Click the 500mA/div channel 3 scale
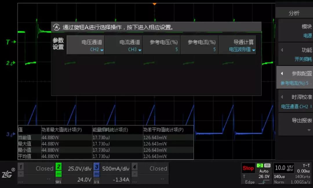 [116, 169]
